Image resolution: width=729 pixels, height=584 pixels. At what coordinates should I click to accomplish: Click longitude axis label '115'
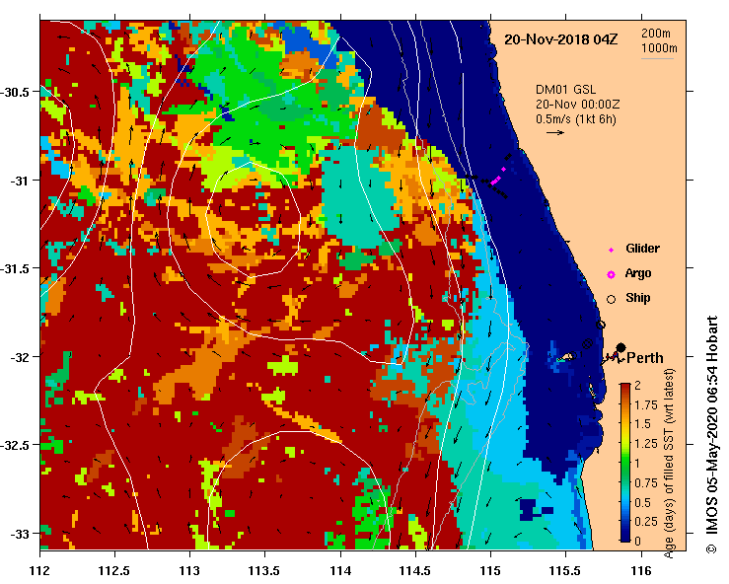490,570
